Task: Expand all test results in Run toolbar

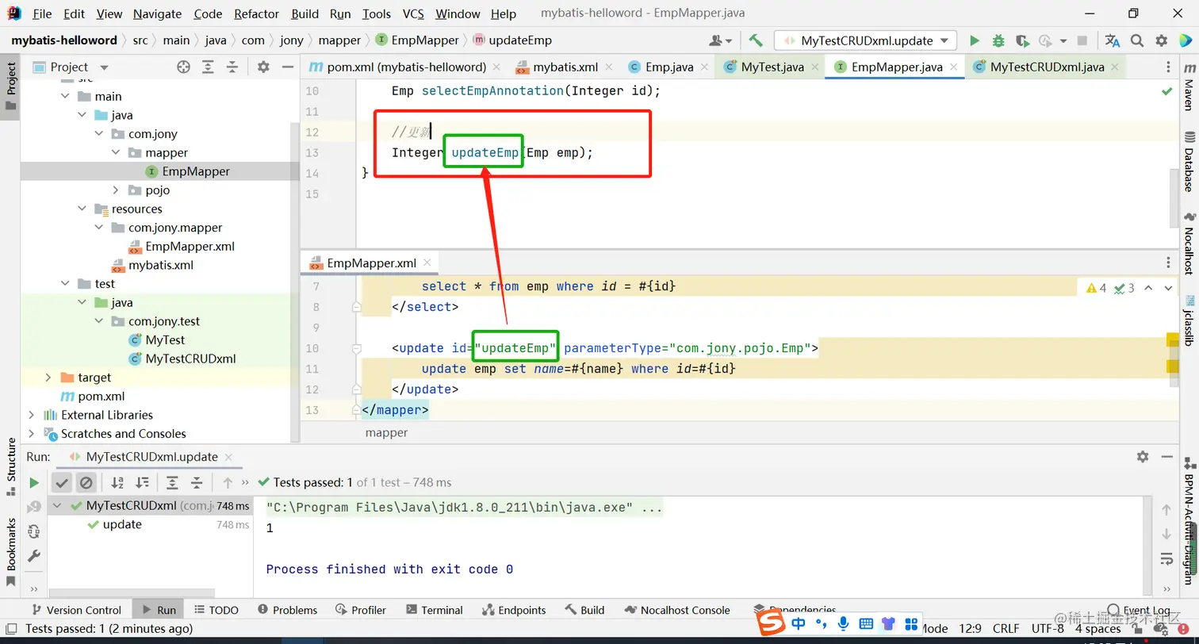Action: pos(172,482)
